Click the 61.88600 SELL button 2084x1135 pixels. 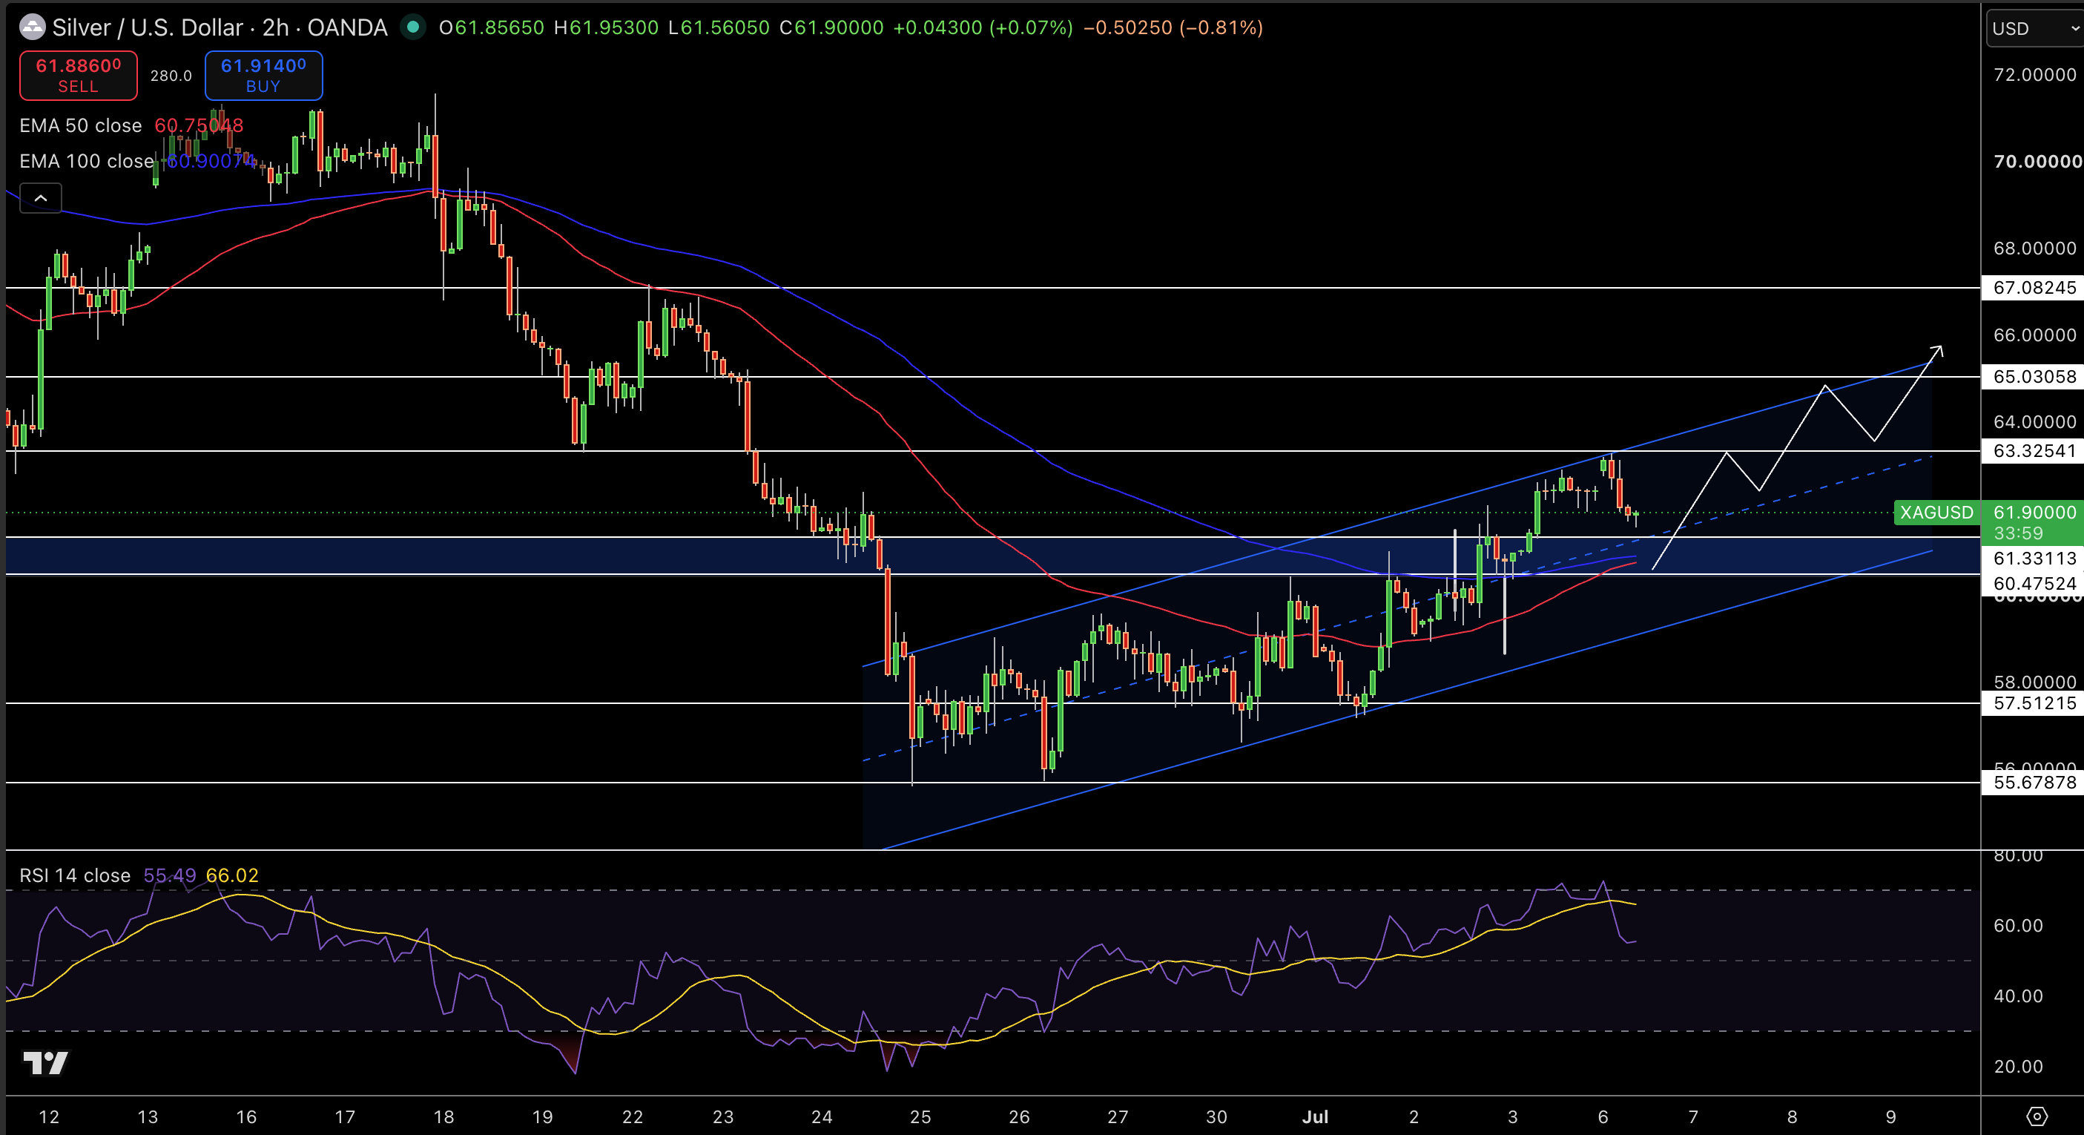click(79, 75)
